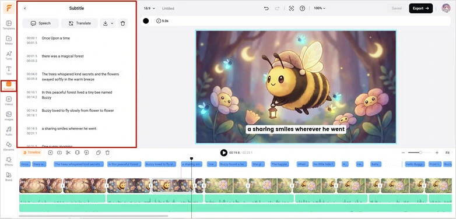Click the orange F logo
The width and height of the screenshot is (456, 219).
(x=9, y=8)
